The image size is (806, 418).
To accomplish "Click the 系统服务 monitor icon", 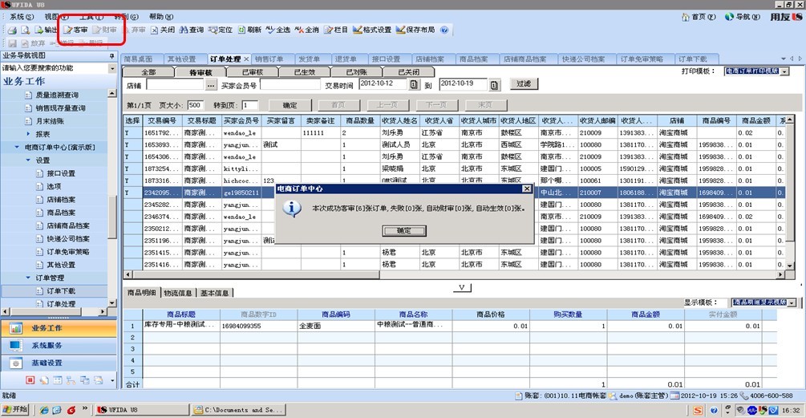I will (x=16, y=346).
